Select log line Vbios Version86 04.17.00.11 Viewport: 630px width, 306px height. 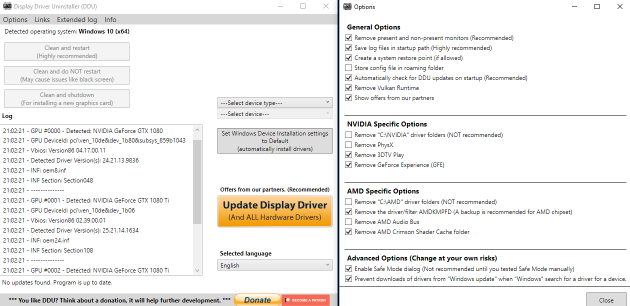point(54,150)
